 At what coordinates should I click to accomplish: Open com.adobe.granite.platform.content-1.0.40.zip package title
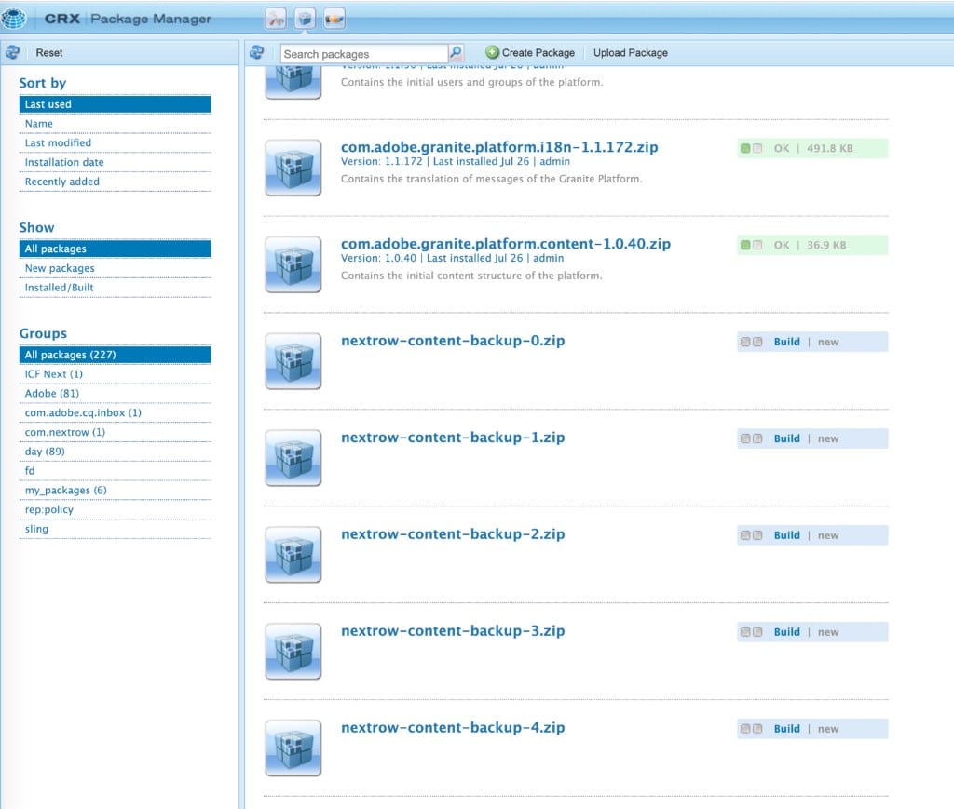(x=506, y=244)
